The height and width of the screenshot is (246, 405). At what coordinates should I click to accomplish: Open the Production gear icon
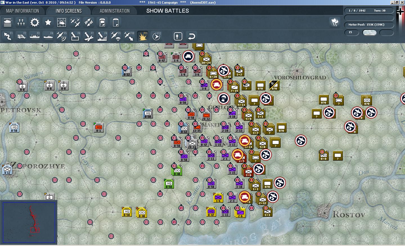(35, 22)
